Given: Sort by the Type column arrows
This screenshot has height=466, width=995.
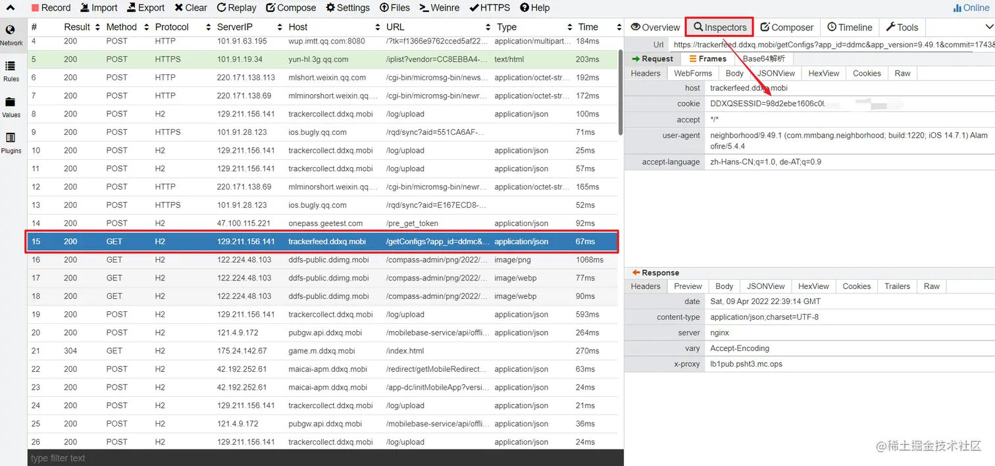Looking at the screenshot, I should click(570, 27).
